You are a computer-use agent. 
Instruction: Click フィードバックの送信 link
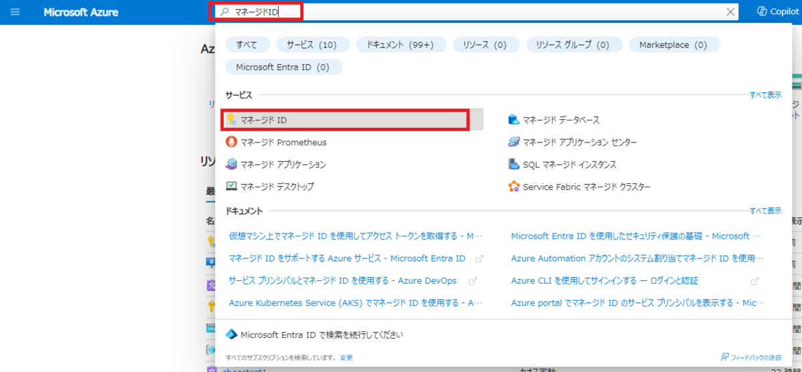tap(757, 357)
